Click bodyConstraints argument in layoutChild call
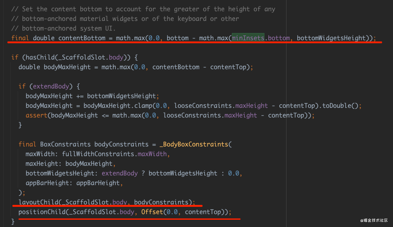Viewport: 393px width, 227px height. click(161, 202)
